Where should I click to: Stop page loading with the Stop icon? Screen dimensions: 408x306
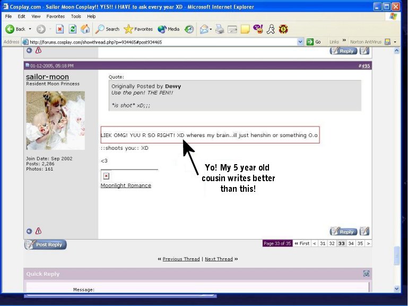click(60, 29)
